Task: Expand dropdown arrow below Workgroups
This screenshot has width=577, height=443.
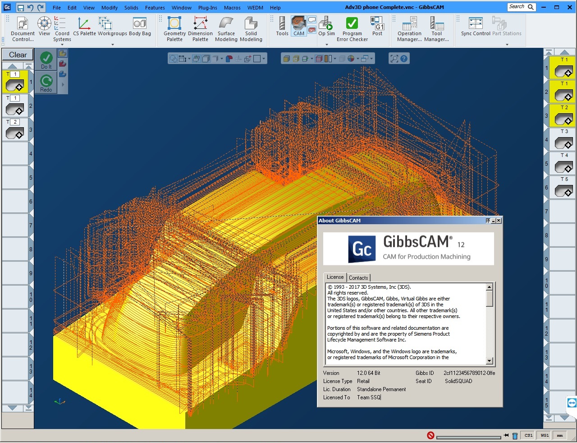Action: tap(113, 45)
